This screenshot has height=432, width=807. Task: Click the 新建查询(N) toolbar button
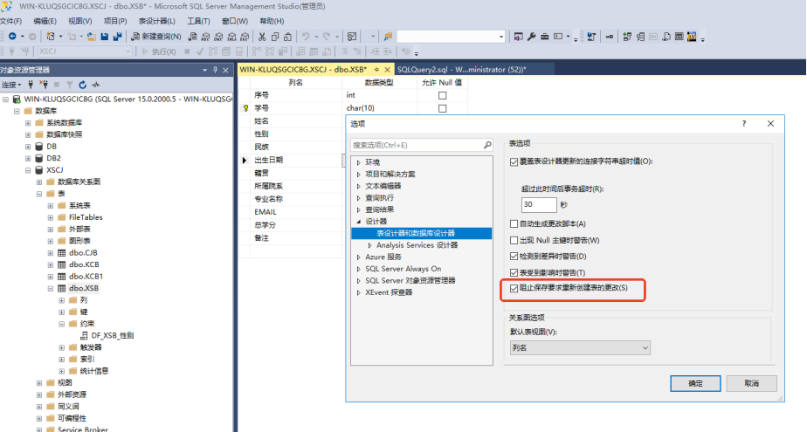tap(156, 37)
